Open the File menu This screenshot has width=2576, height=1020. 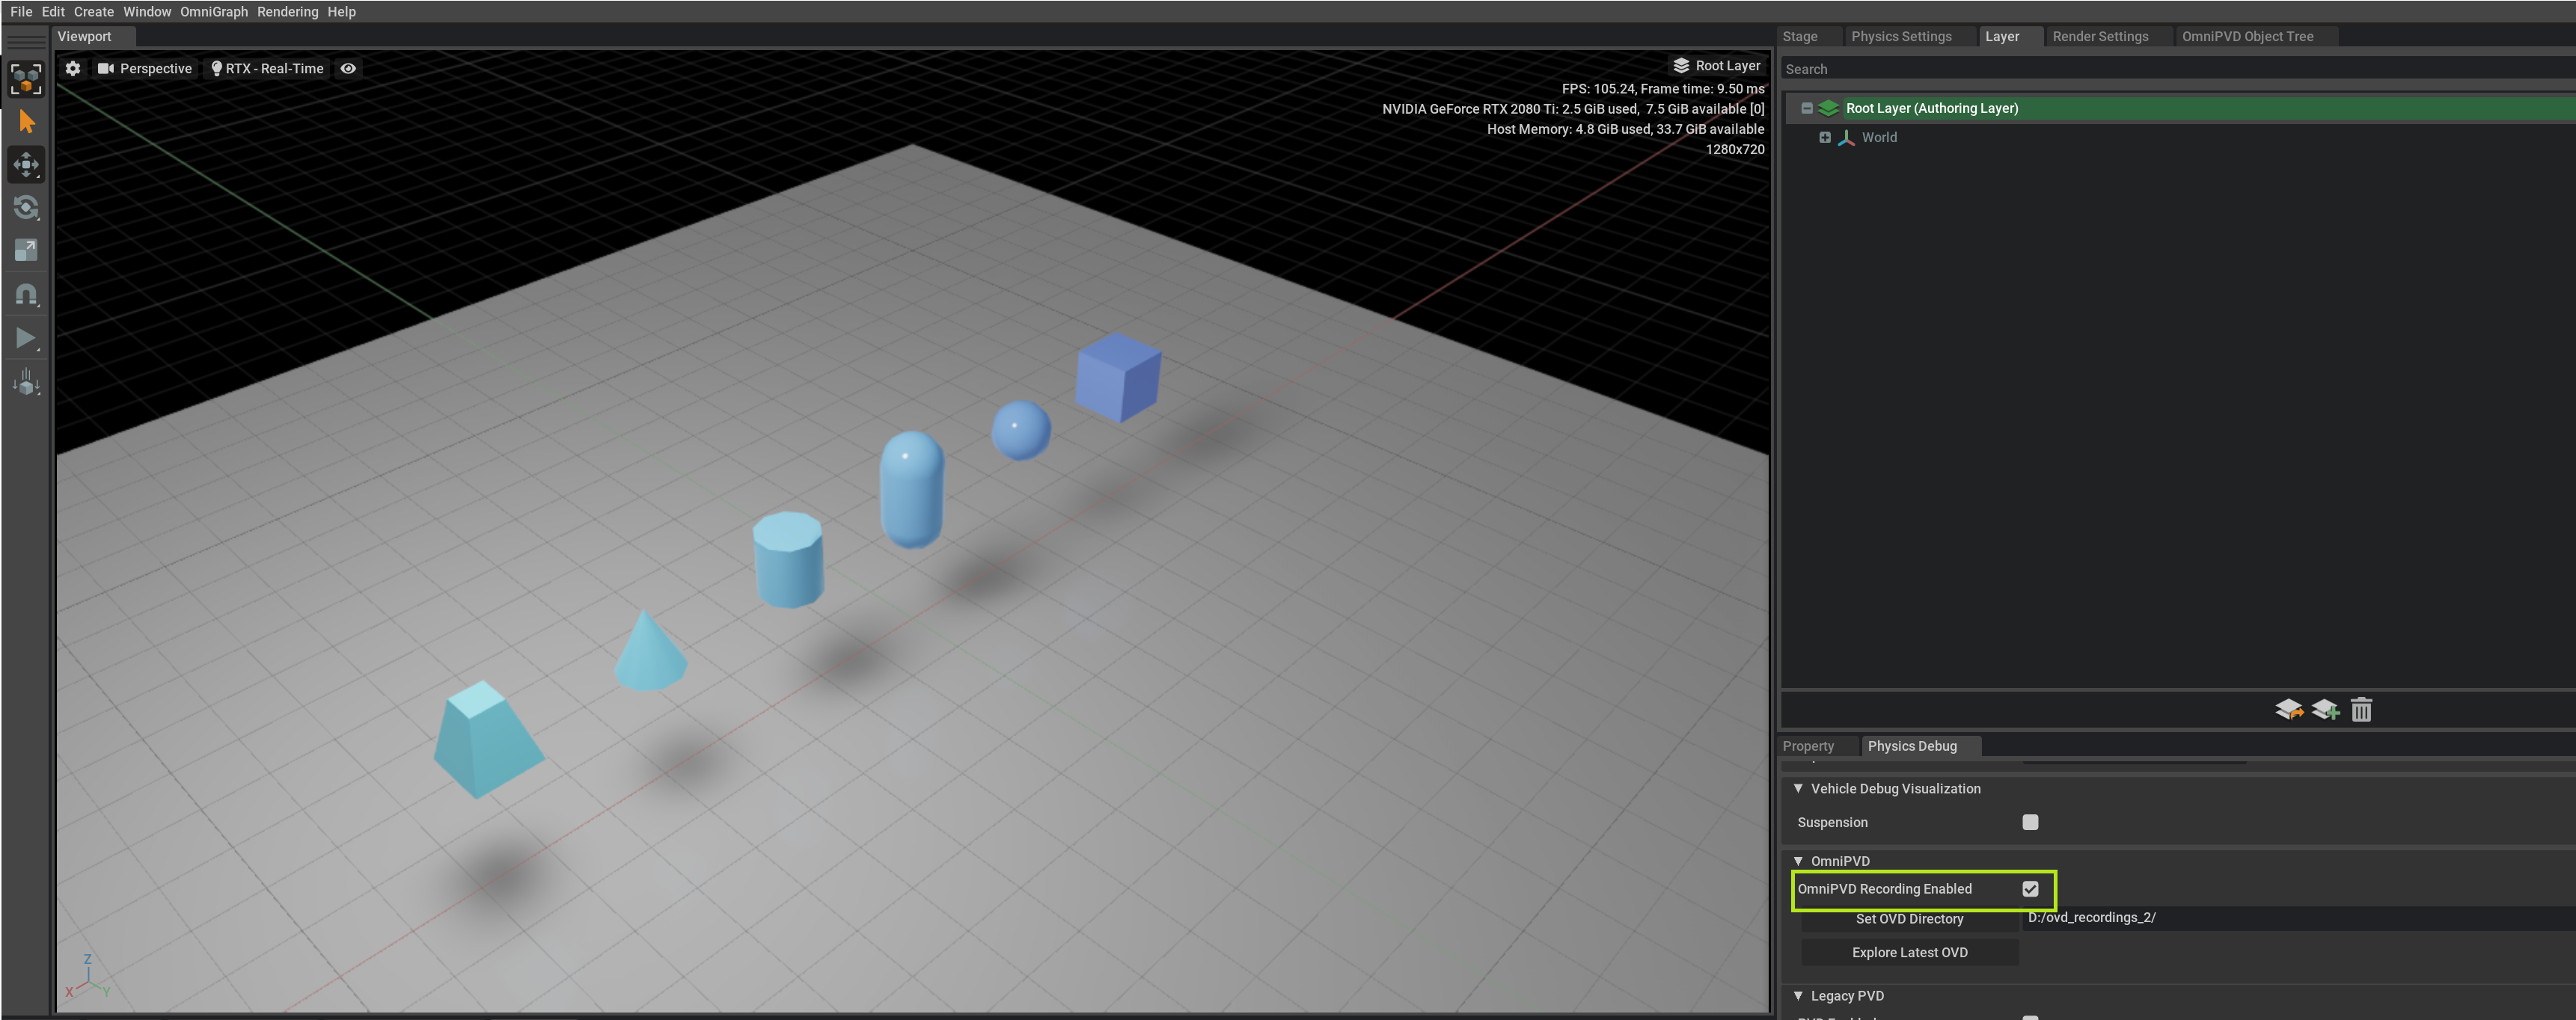pos(21,11)
